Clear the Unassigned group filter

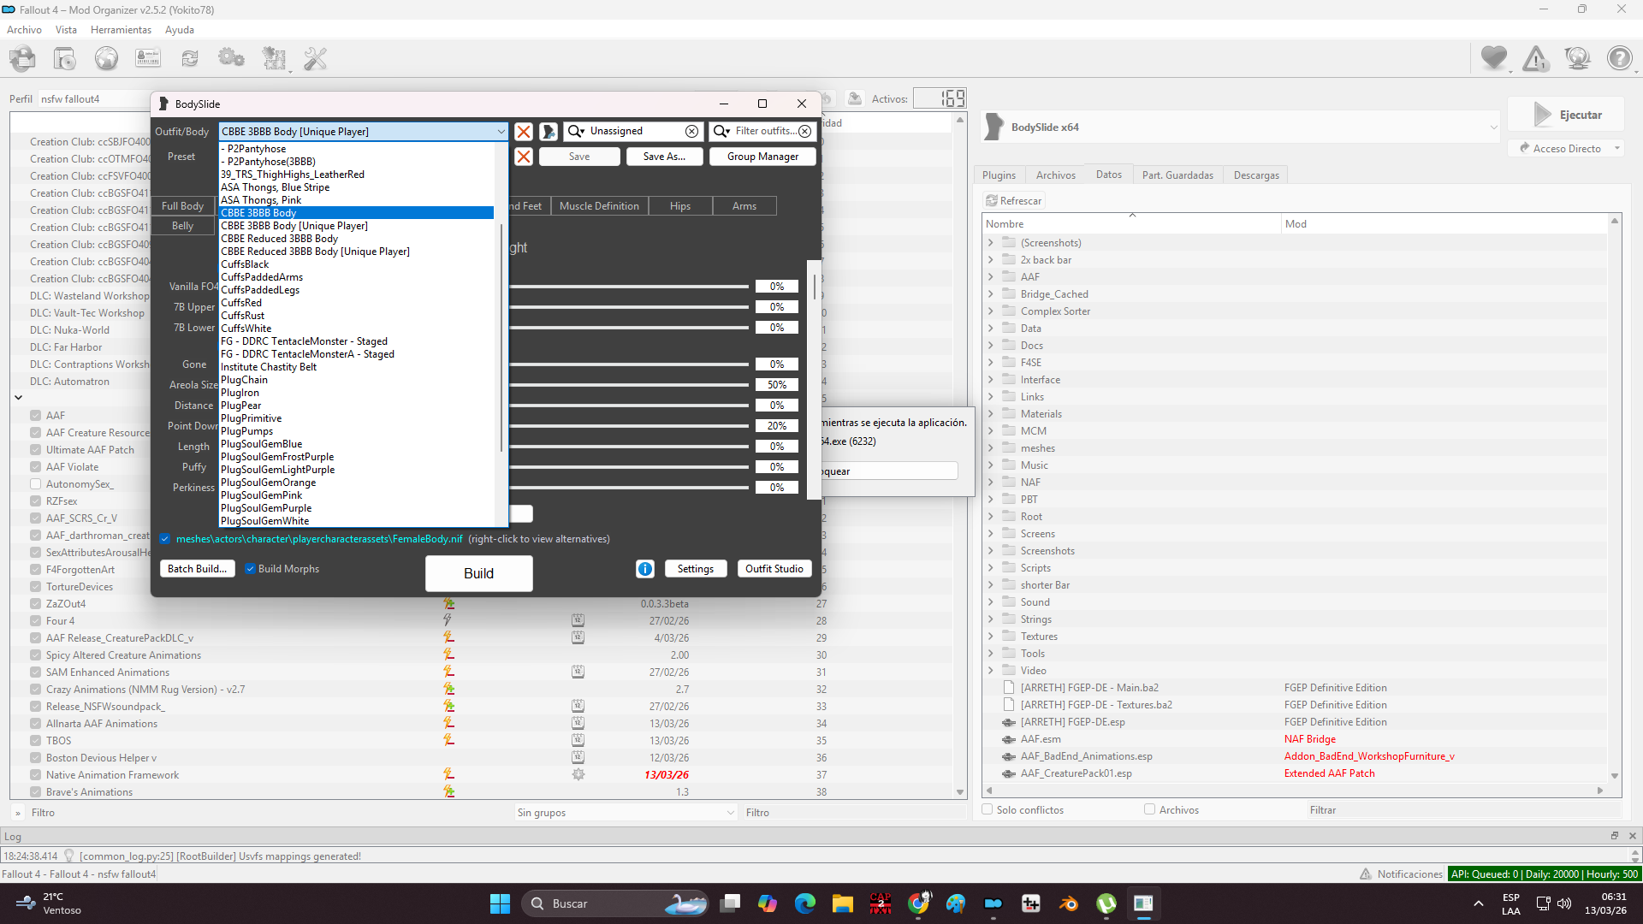pyautogui.click(x=691, y=131)
